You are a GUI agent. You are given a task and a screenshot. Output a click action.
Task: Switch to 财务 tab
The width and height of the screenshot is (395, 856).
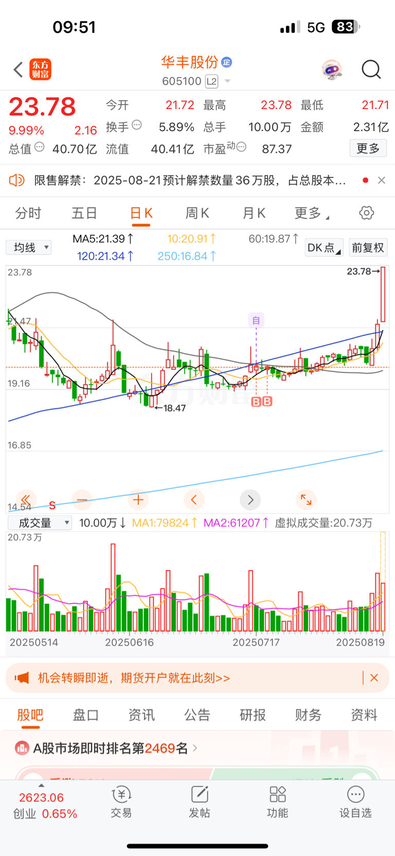[x=308, y=715]
